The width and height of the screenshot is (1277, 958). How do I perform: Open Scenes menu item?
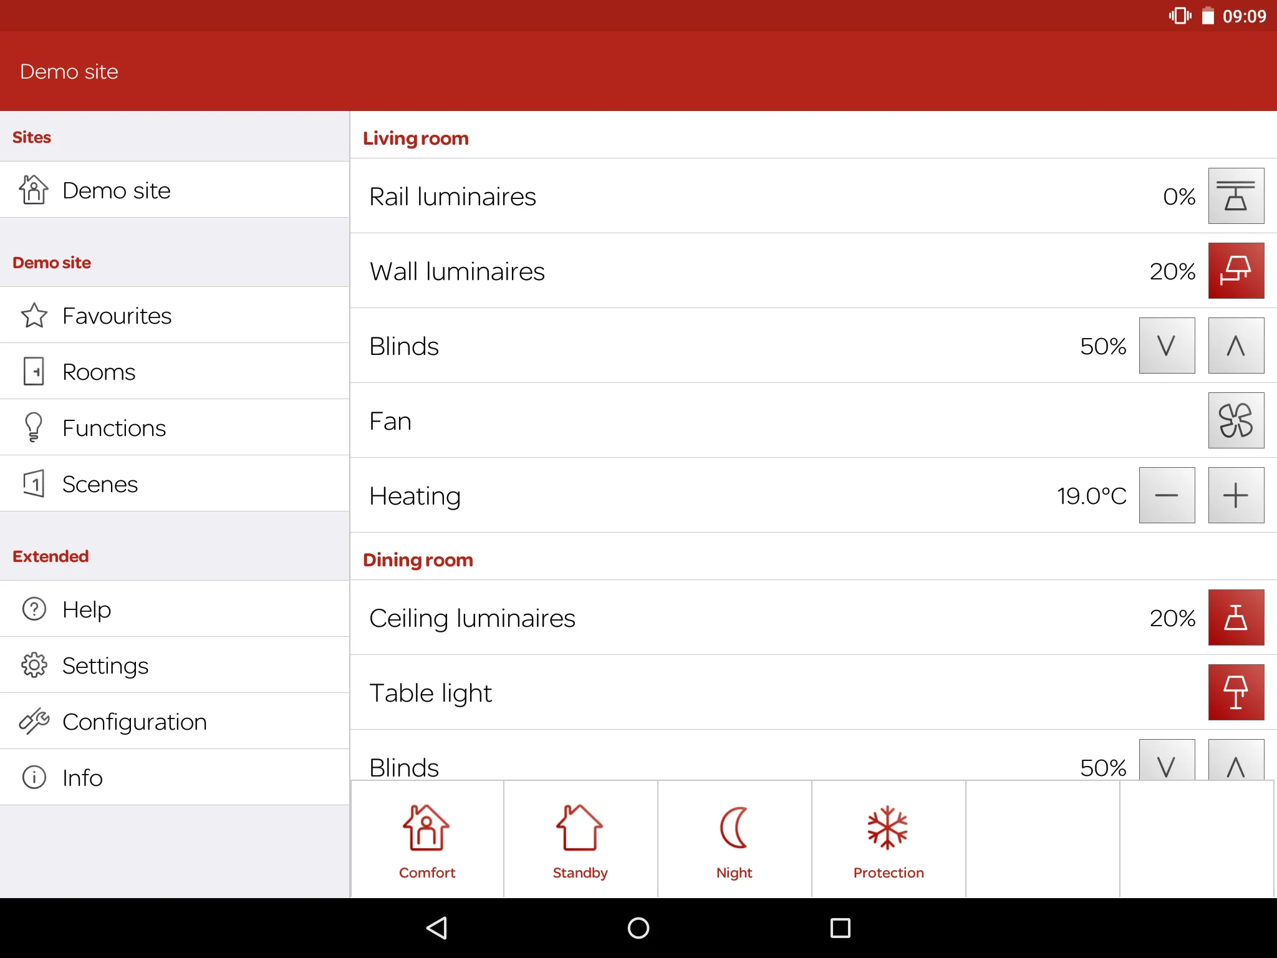[x=175, y=483]
